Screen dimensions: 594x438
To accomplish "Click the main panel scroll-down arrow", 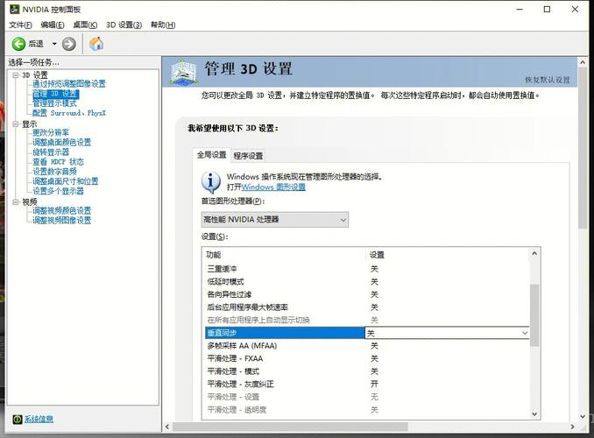I will click(583, 416).
